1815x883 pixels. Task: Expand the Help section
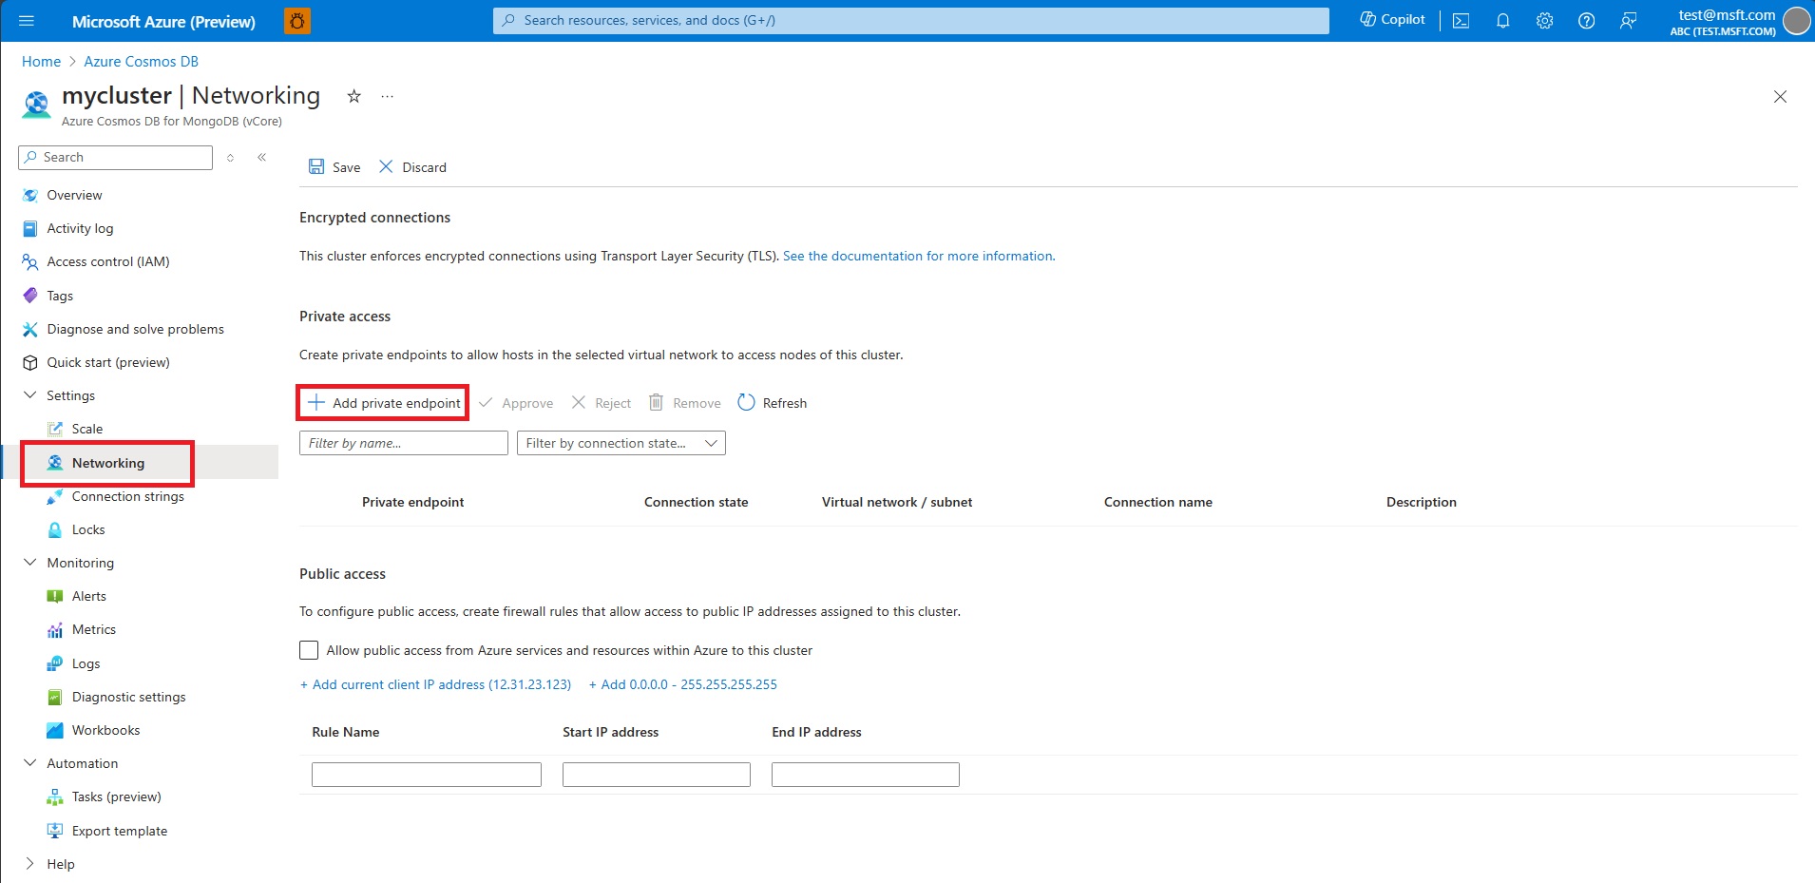click(x=29, y=863)
